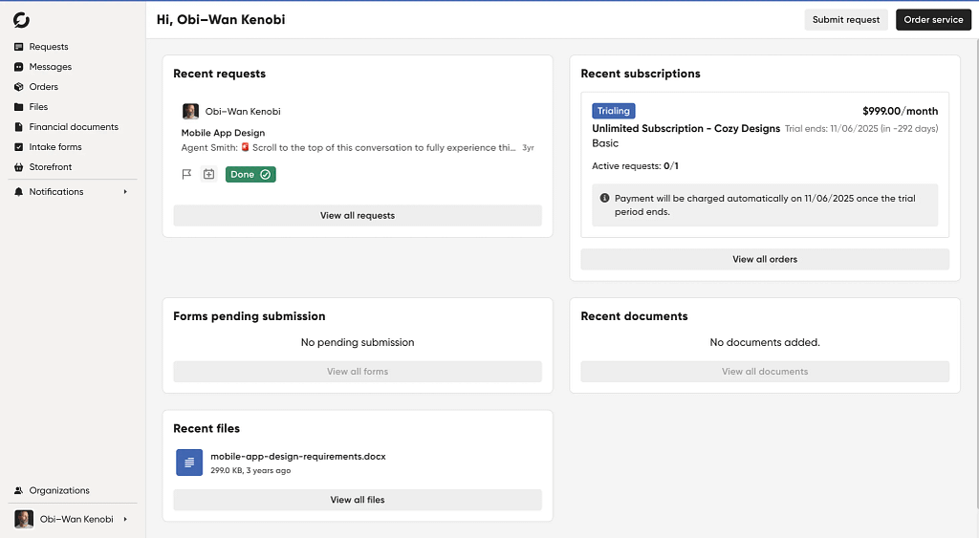This screenshot has height=538, width=979.
Task: Click the Intake forms checkmark icon
Action: [x=19, y=146]
